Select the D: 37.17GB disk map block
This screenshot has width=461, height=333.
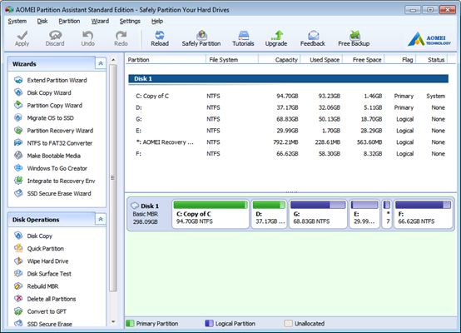click(x=269, y=214)
